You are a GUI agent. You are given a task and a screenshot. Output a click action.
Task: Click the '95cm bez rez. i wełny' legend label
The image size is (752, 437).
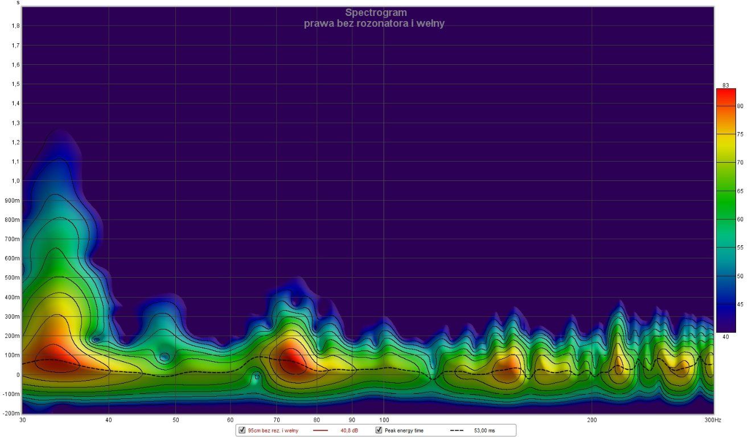(x=273, y=431)
